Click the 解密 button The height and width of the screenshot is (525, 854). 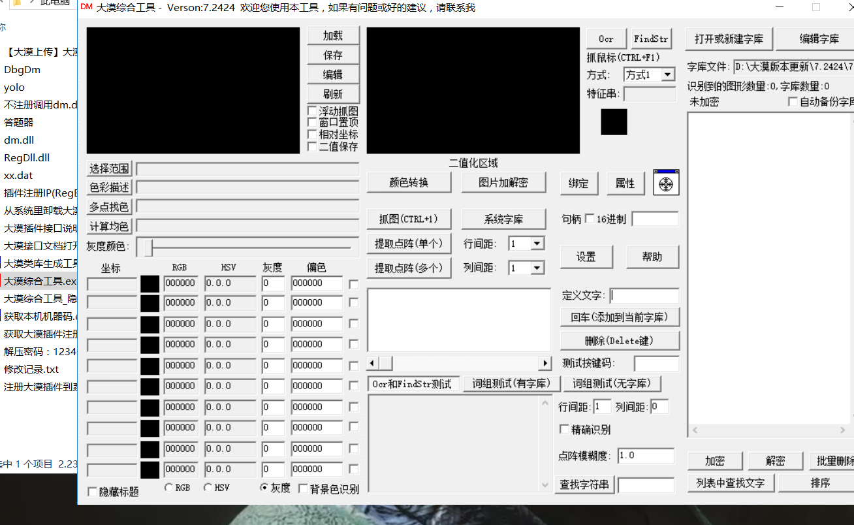pos(776,461)
